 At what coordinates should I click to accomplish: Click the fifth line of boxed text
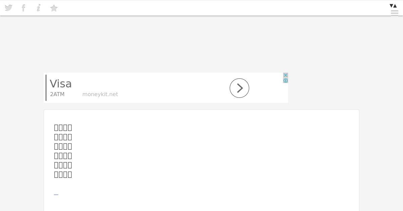(63, 165)
